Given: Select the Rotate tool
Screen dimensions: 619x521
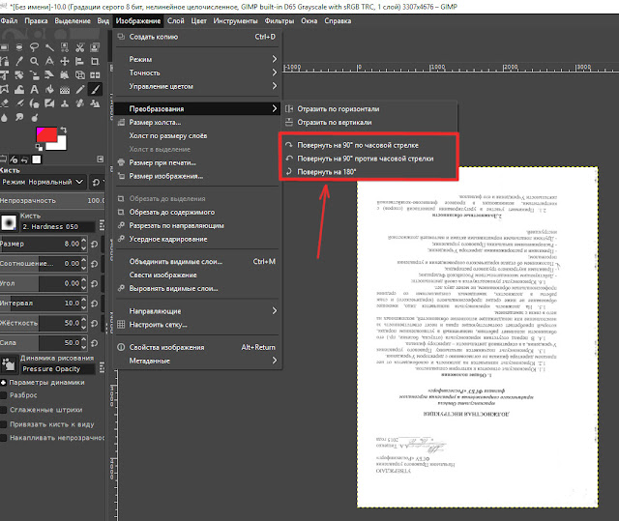Looking at the screenshot, I should click(19, 75).
